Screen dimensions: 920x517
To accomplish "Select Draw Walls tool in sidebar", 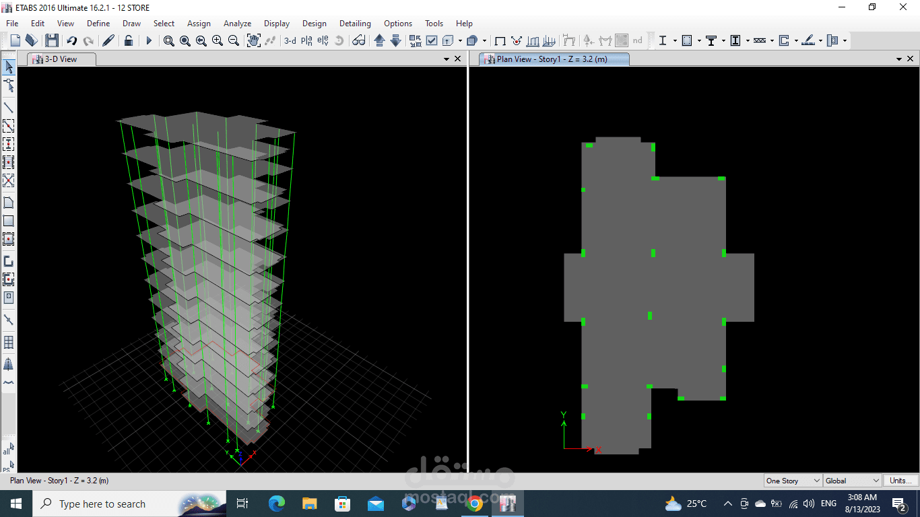I will tap(9, 261).
